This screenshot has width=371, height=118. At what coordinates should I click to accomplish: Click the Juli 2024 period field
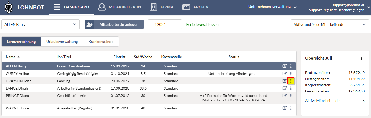point(165,24)
